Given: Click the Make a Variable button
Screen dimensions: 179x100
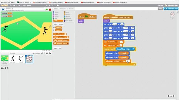Looking at the screenshot, I should pos(58,25).
